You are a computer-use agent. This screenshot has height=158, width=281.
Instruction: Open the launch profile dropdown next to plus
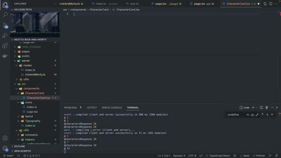256,108
